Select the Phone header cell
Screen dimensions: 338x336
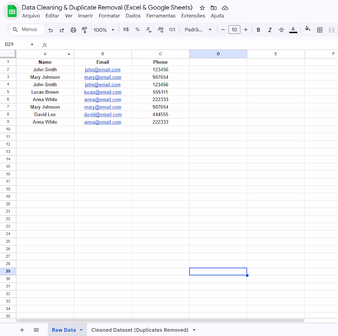coord(160,62)
